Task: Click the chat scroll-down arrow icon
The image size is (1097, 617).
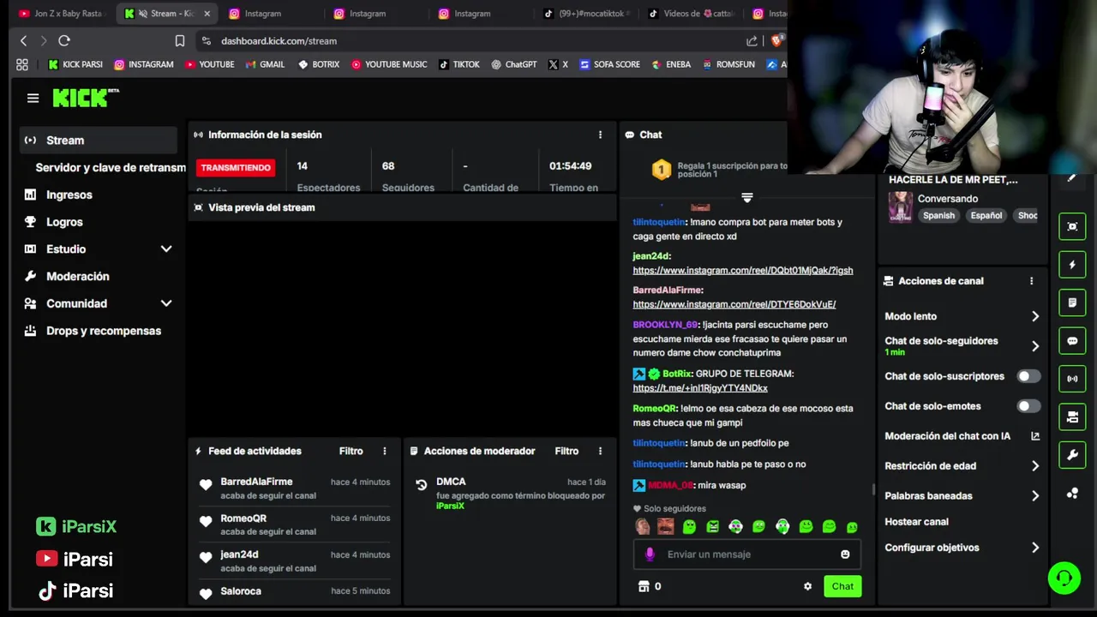Action: tap(747, 198)
